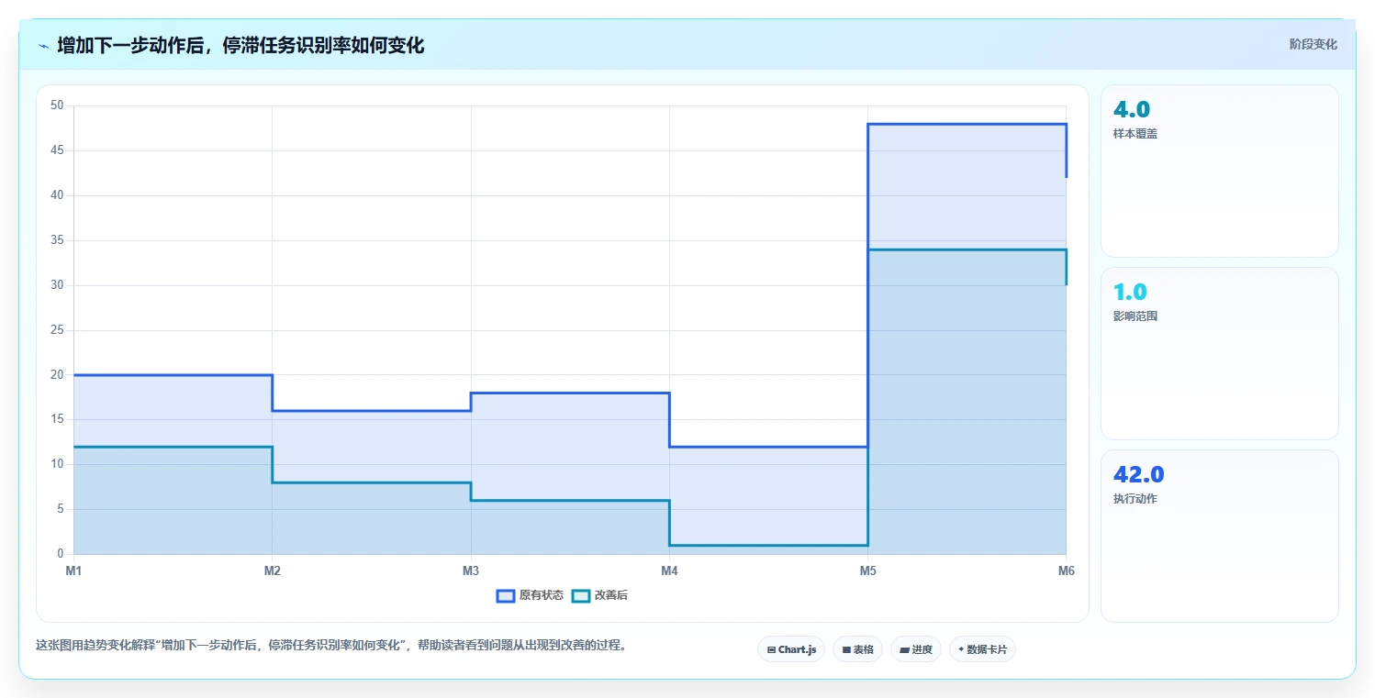Click the chart description text below the chart
Viewport: 1375px width, 698px height.
tap(333, 645)
